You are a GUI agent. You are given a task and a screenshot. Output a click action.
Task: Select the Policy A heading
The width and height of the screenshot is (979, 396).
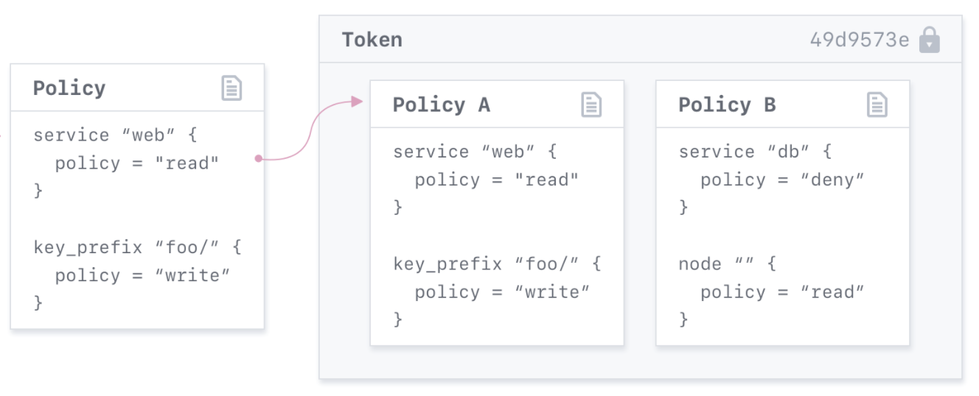tap(441, 105)
